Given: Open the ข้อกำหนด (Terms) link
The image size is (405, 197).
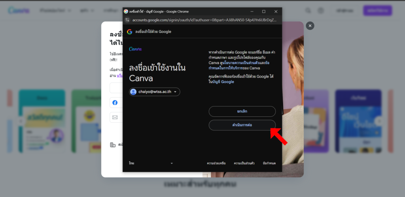Looking at the screenshot, I should pos(269,163).
